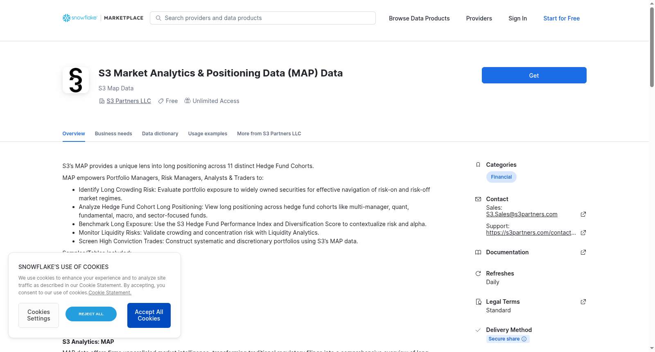Click the Snowflake logo icon
655x352 pixels.
coord(66,18)
